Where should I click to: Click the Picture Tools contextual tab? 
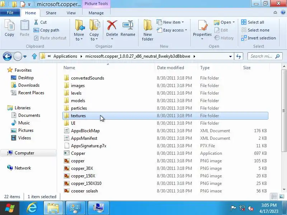click(x=96, y=4)
